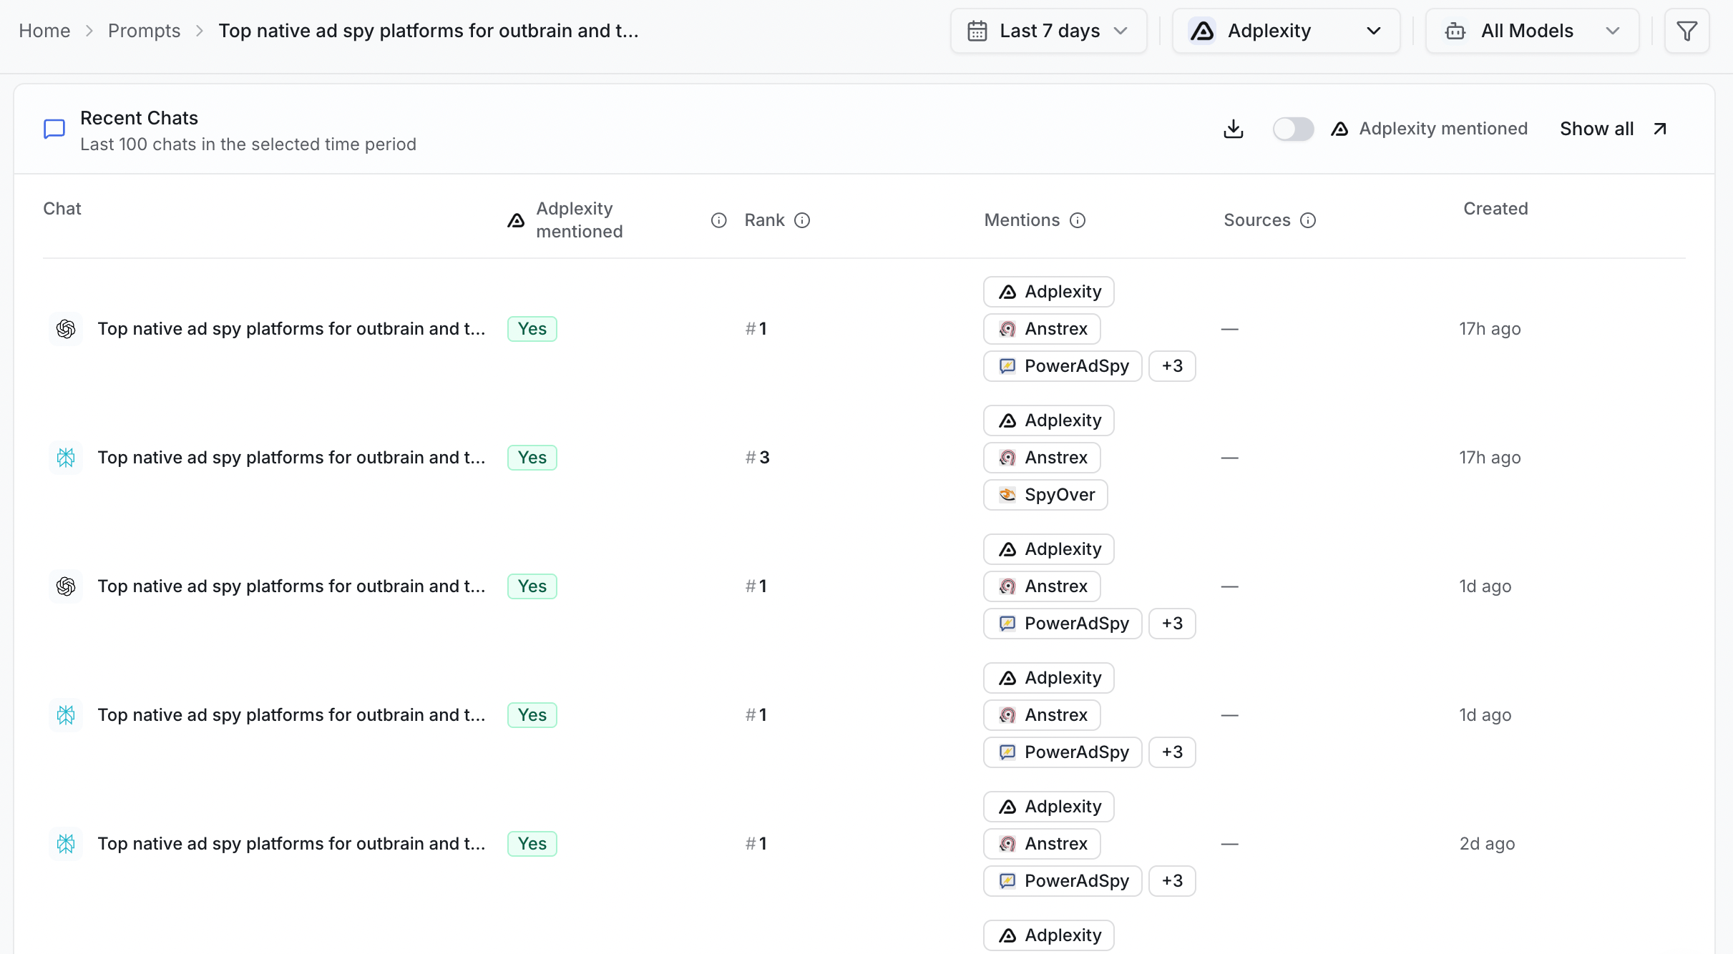This screenshot has width=1733, height=954.
Task: Click the Yes badge in the #3 rank row
Action: (532, 458)
